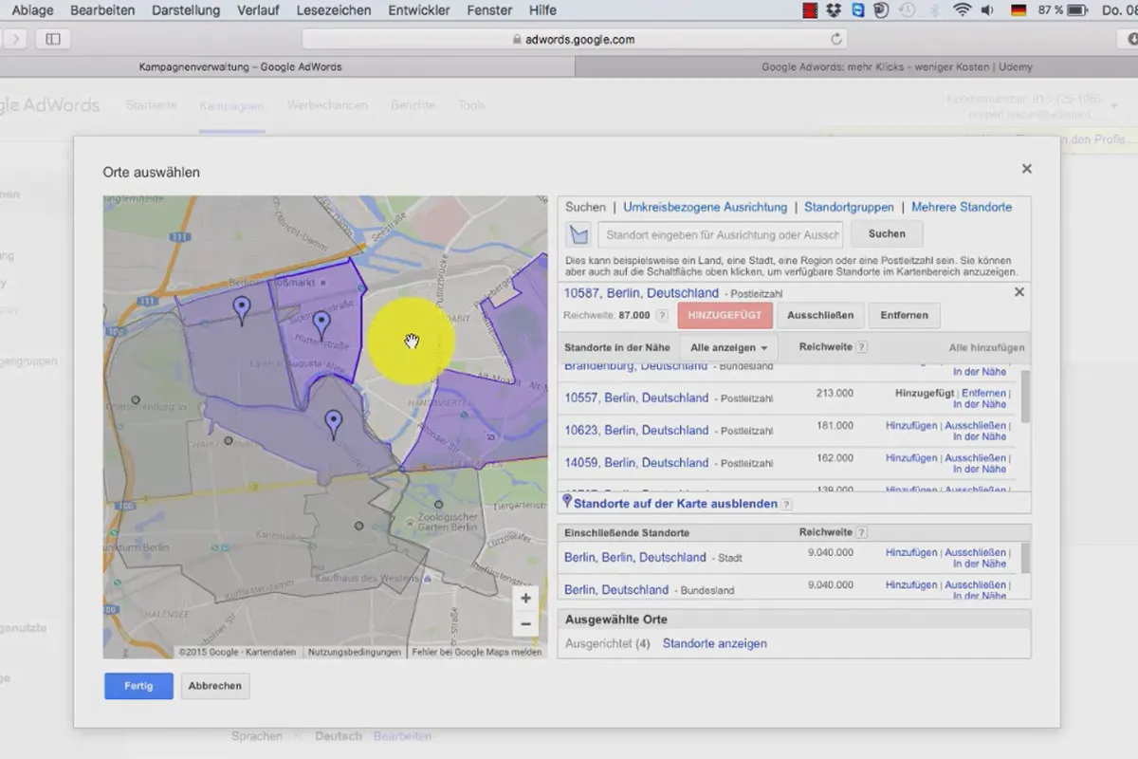Reload the page in Safari address bar

click(836, 39)
